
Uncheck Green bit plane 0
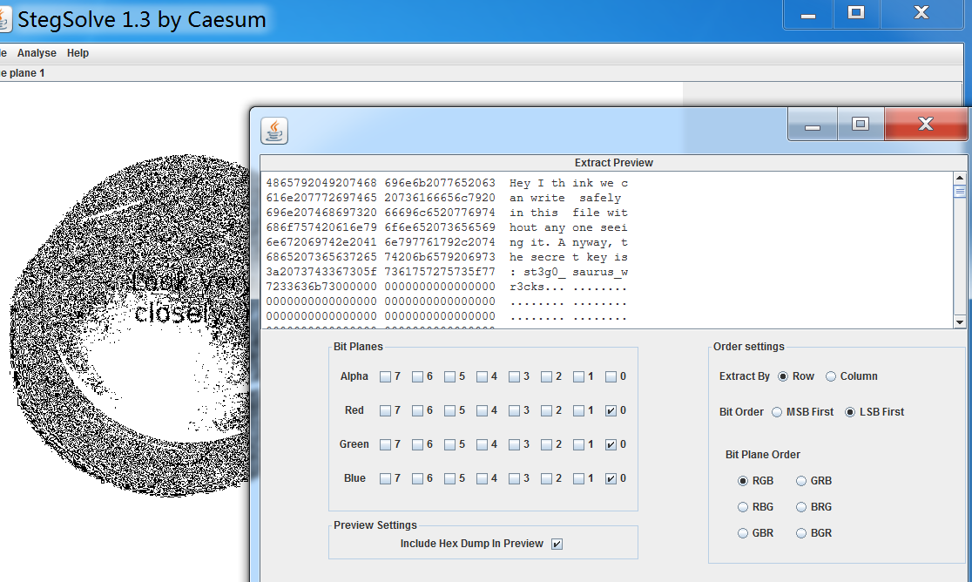(x=611, y=444)
